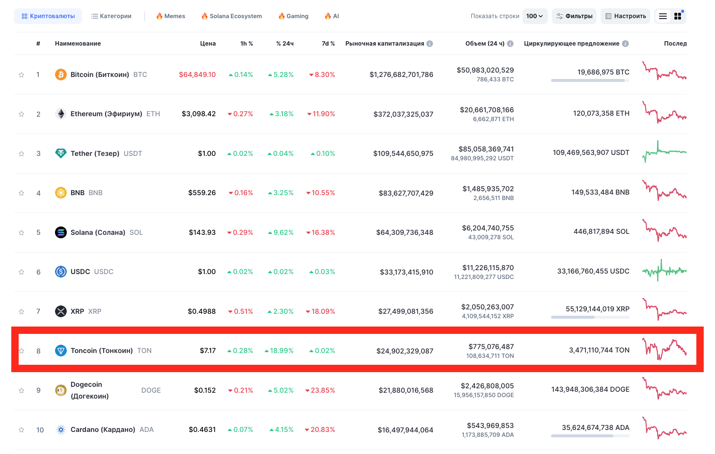Click the USDC coin logo
The height and width of the screenshot is (454, 715).
tap(61, 272)
